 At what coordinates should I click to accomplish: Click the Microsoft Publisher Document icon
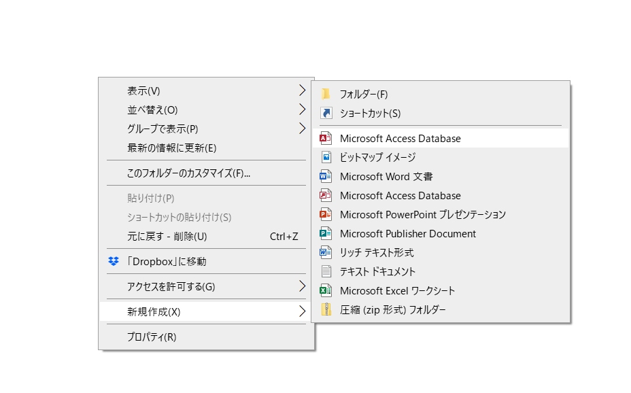coord(326,233)
